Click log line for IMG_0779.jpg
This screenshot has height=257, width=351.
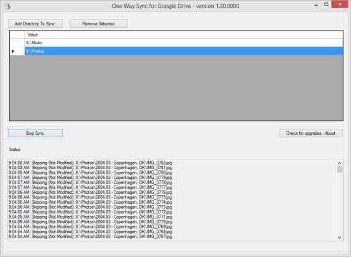[x=90, y=178]
